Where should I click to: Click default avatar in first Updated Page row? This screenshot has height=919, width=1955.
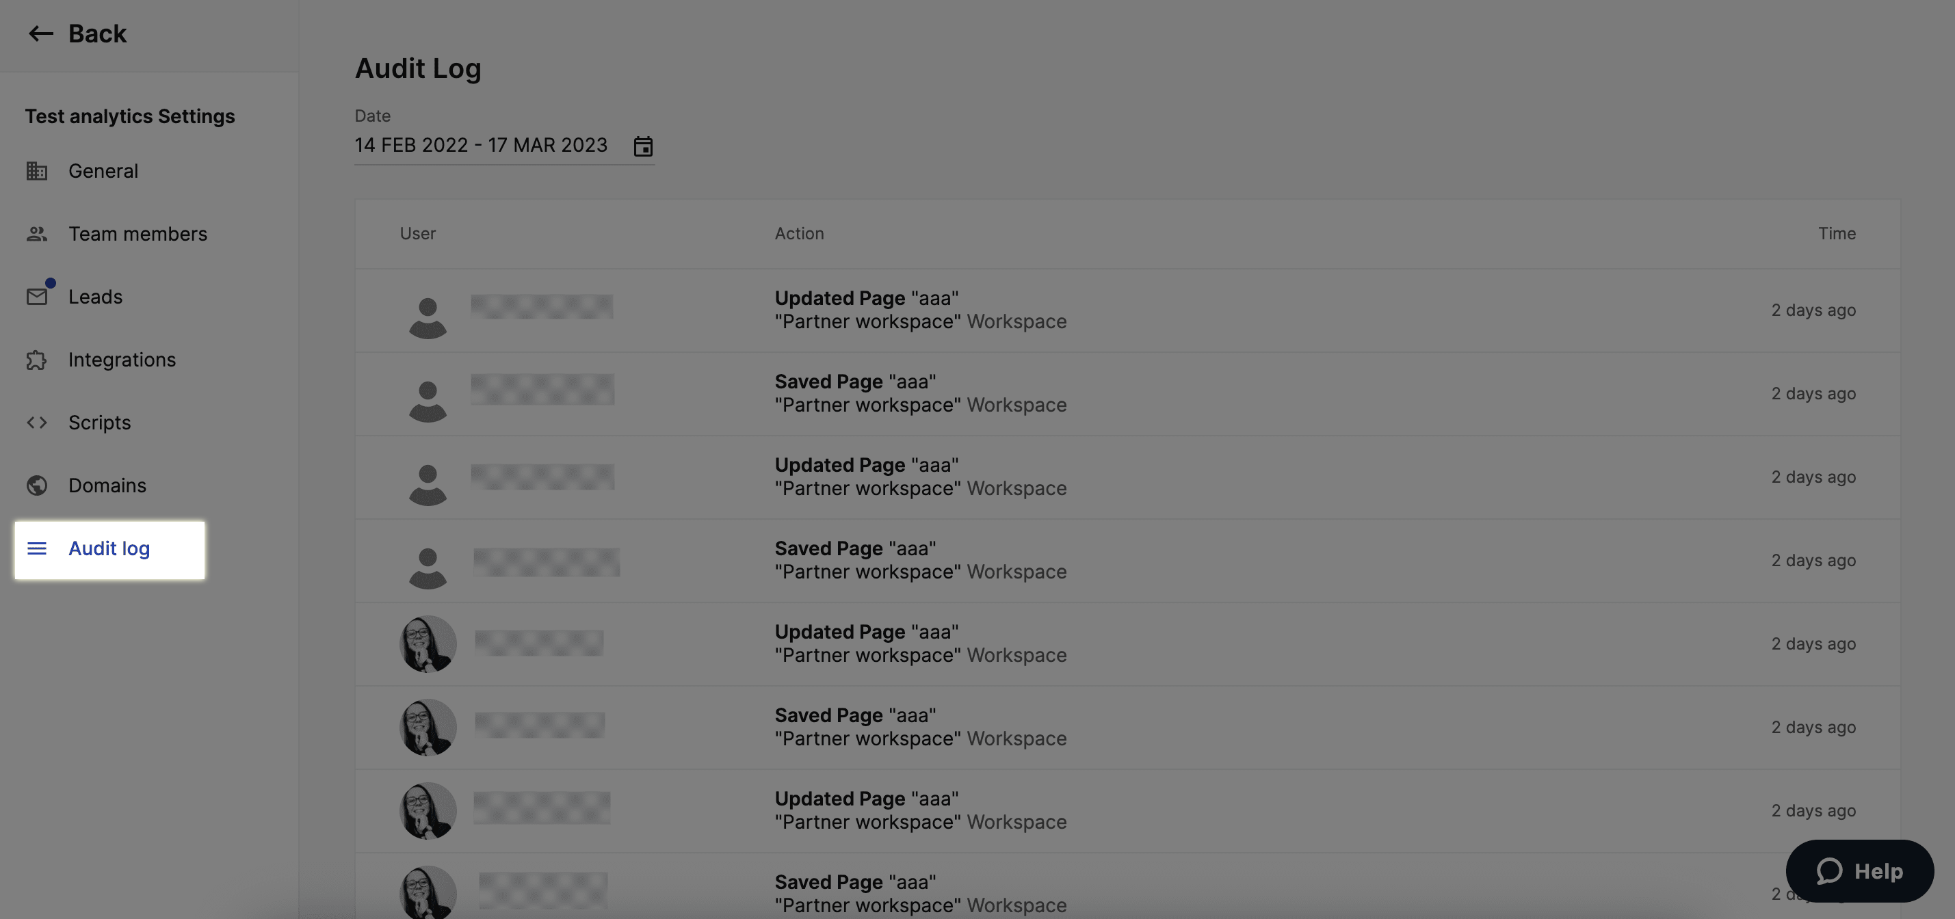coord(428,317)
